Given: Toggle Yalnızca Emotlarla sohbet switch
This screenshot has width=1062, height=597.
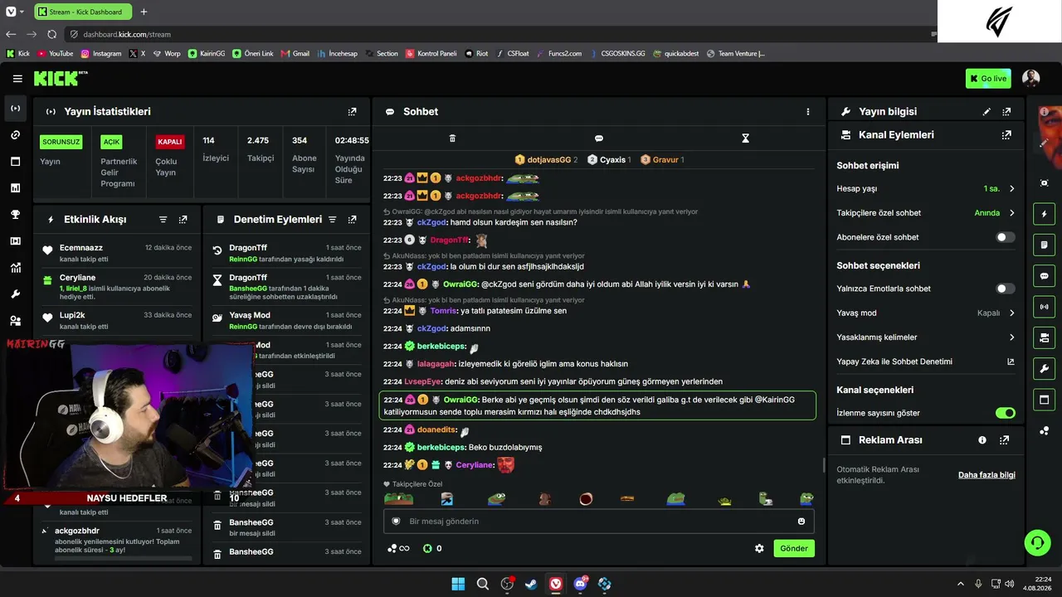Looking at the screenshot, I should (1005, 289).
